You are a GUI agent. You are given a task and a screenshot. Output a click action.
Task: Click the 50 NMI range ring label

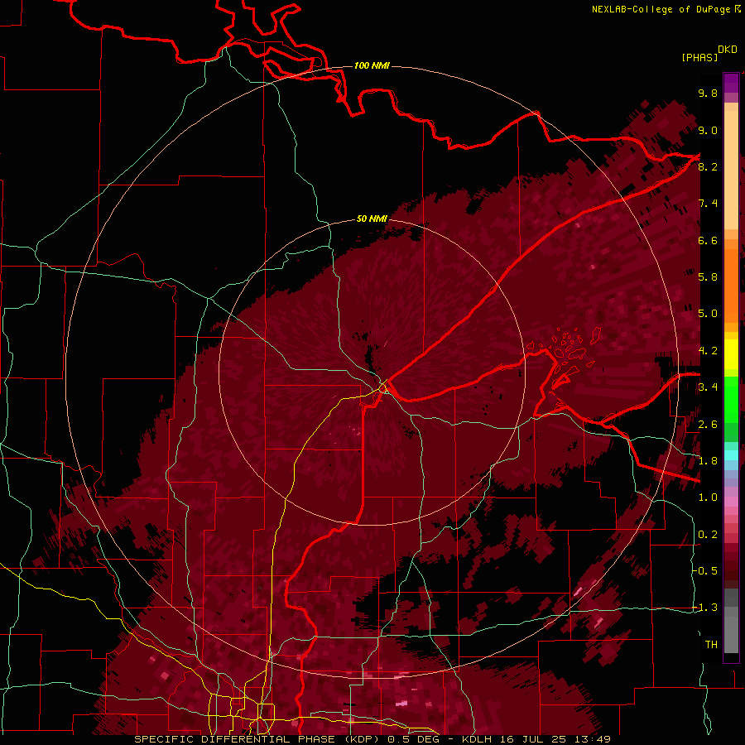tap(372, 219)
